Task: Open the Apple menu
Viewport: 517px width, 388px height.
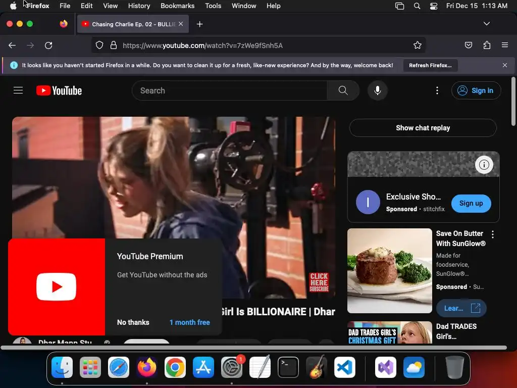Action: (x=13, y=6)
